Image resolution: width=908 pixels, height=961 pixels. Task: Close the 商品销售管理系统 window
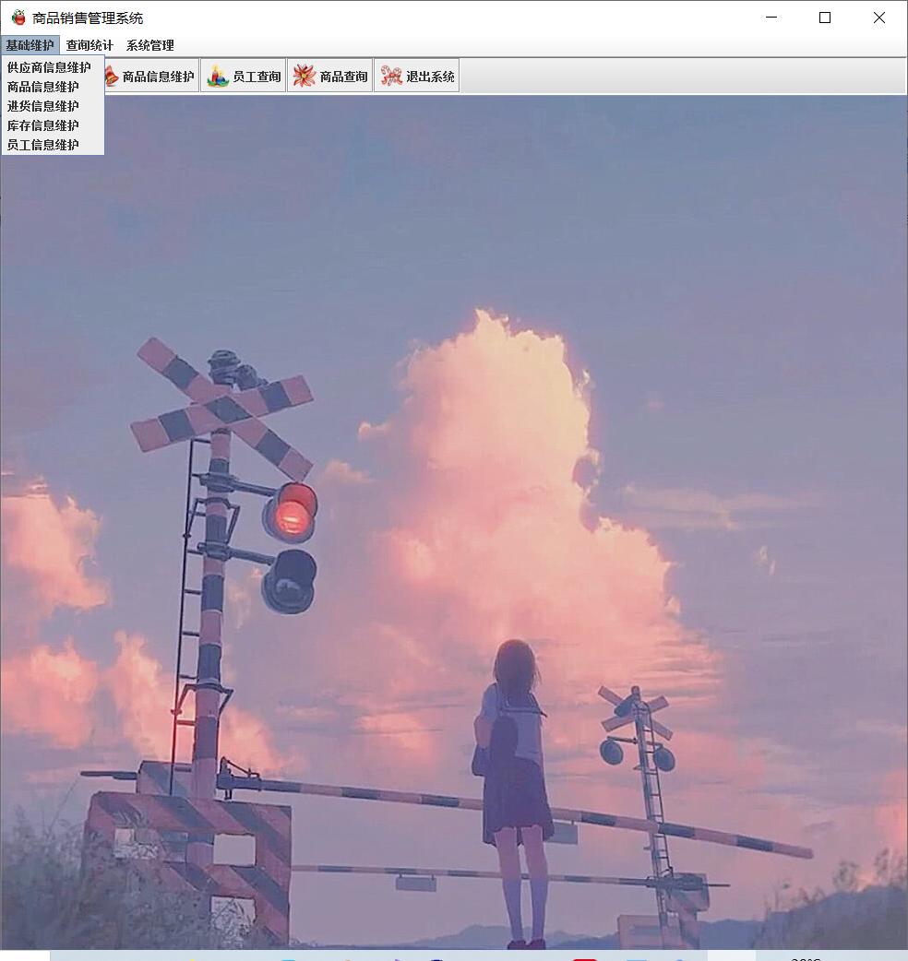(x=879, y=18)
